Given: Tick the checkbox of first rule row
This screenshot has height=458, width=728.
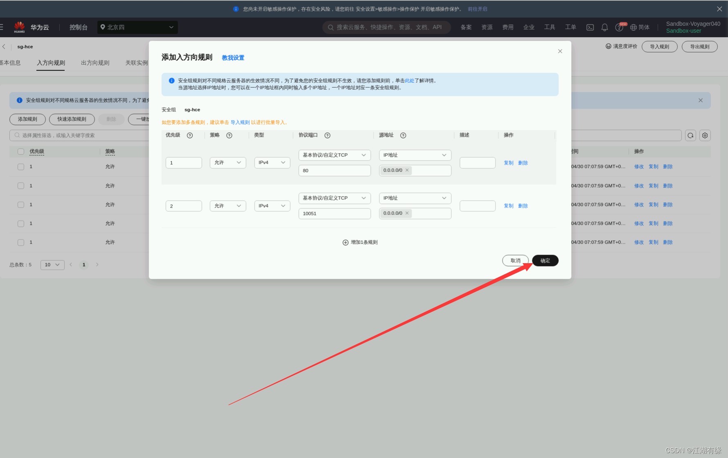Looking at the screenshot, I should coord(21,167).
